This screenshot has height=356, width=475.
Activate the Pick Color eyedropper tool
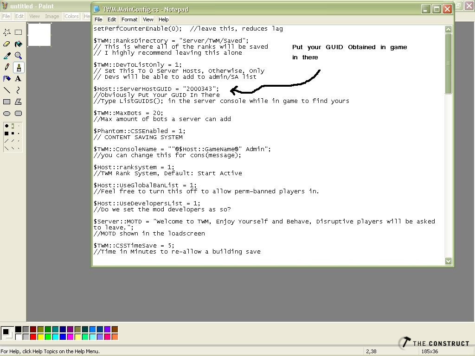6,56
